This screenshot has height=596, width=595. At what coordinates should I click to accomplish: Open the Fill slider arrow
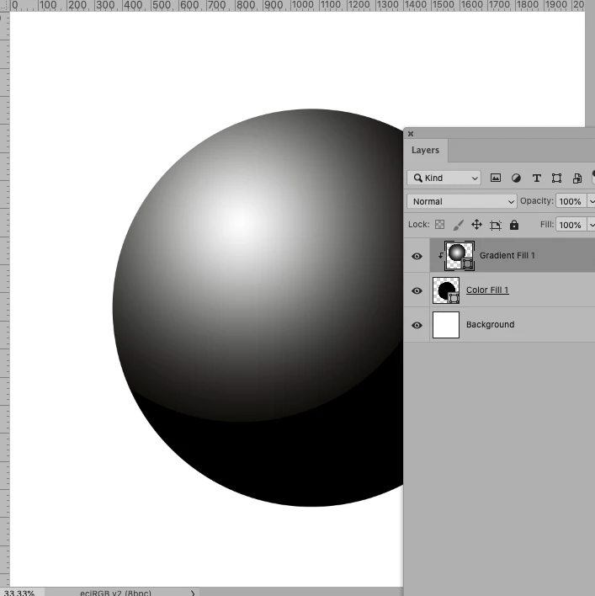(x=591, y=225)
